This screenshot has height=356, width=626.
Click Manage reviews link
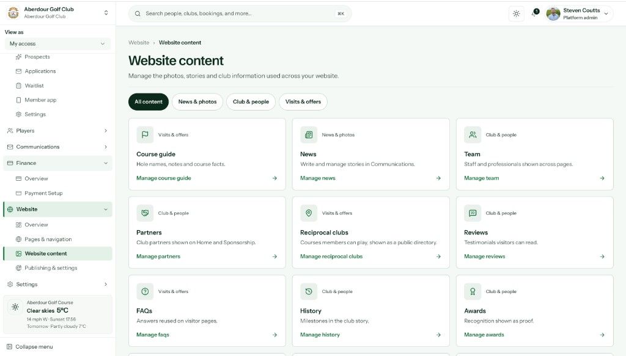[x=485, y=256]
